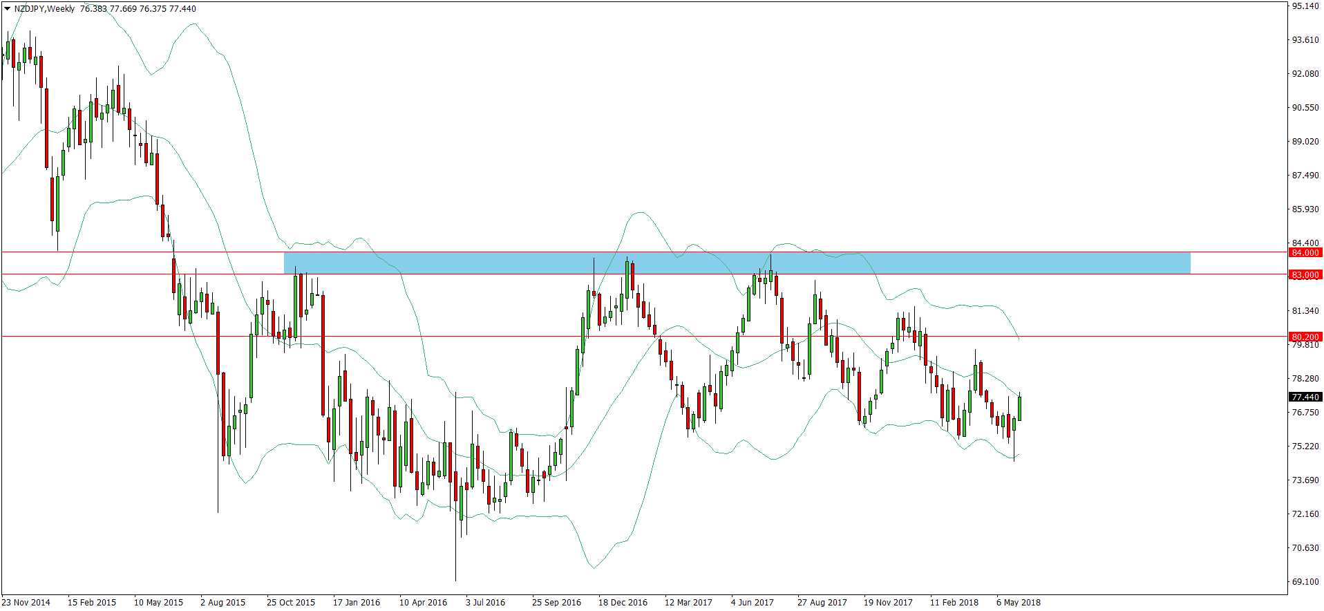Click the 25 Oct 2015 date label
Image resolution: width=1324 pixels, height=611 pixels.
(291, 603)
